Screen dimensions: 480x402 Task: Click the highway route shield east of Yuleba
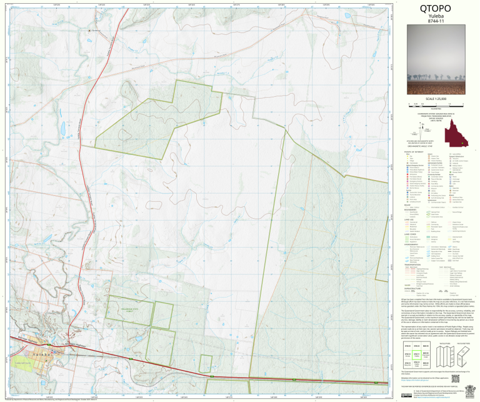click(131, 358)
